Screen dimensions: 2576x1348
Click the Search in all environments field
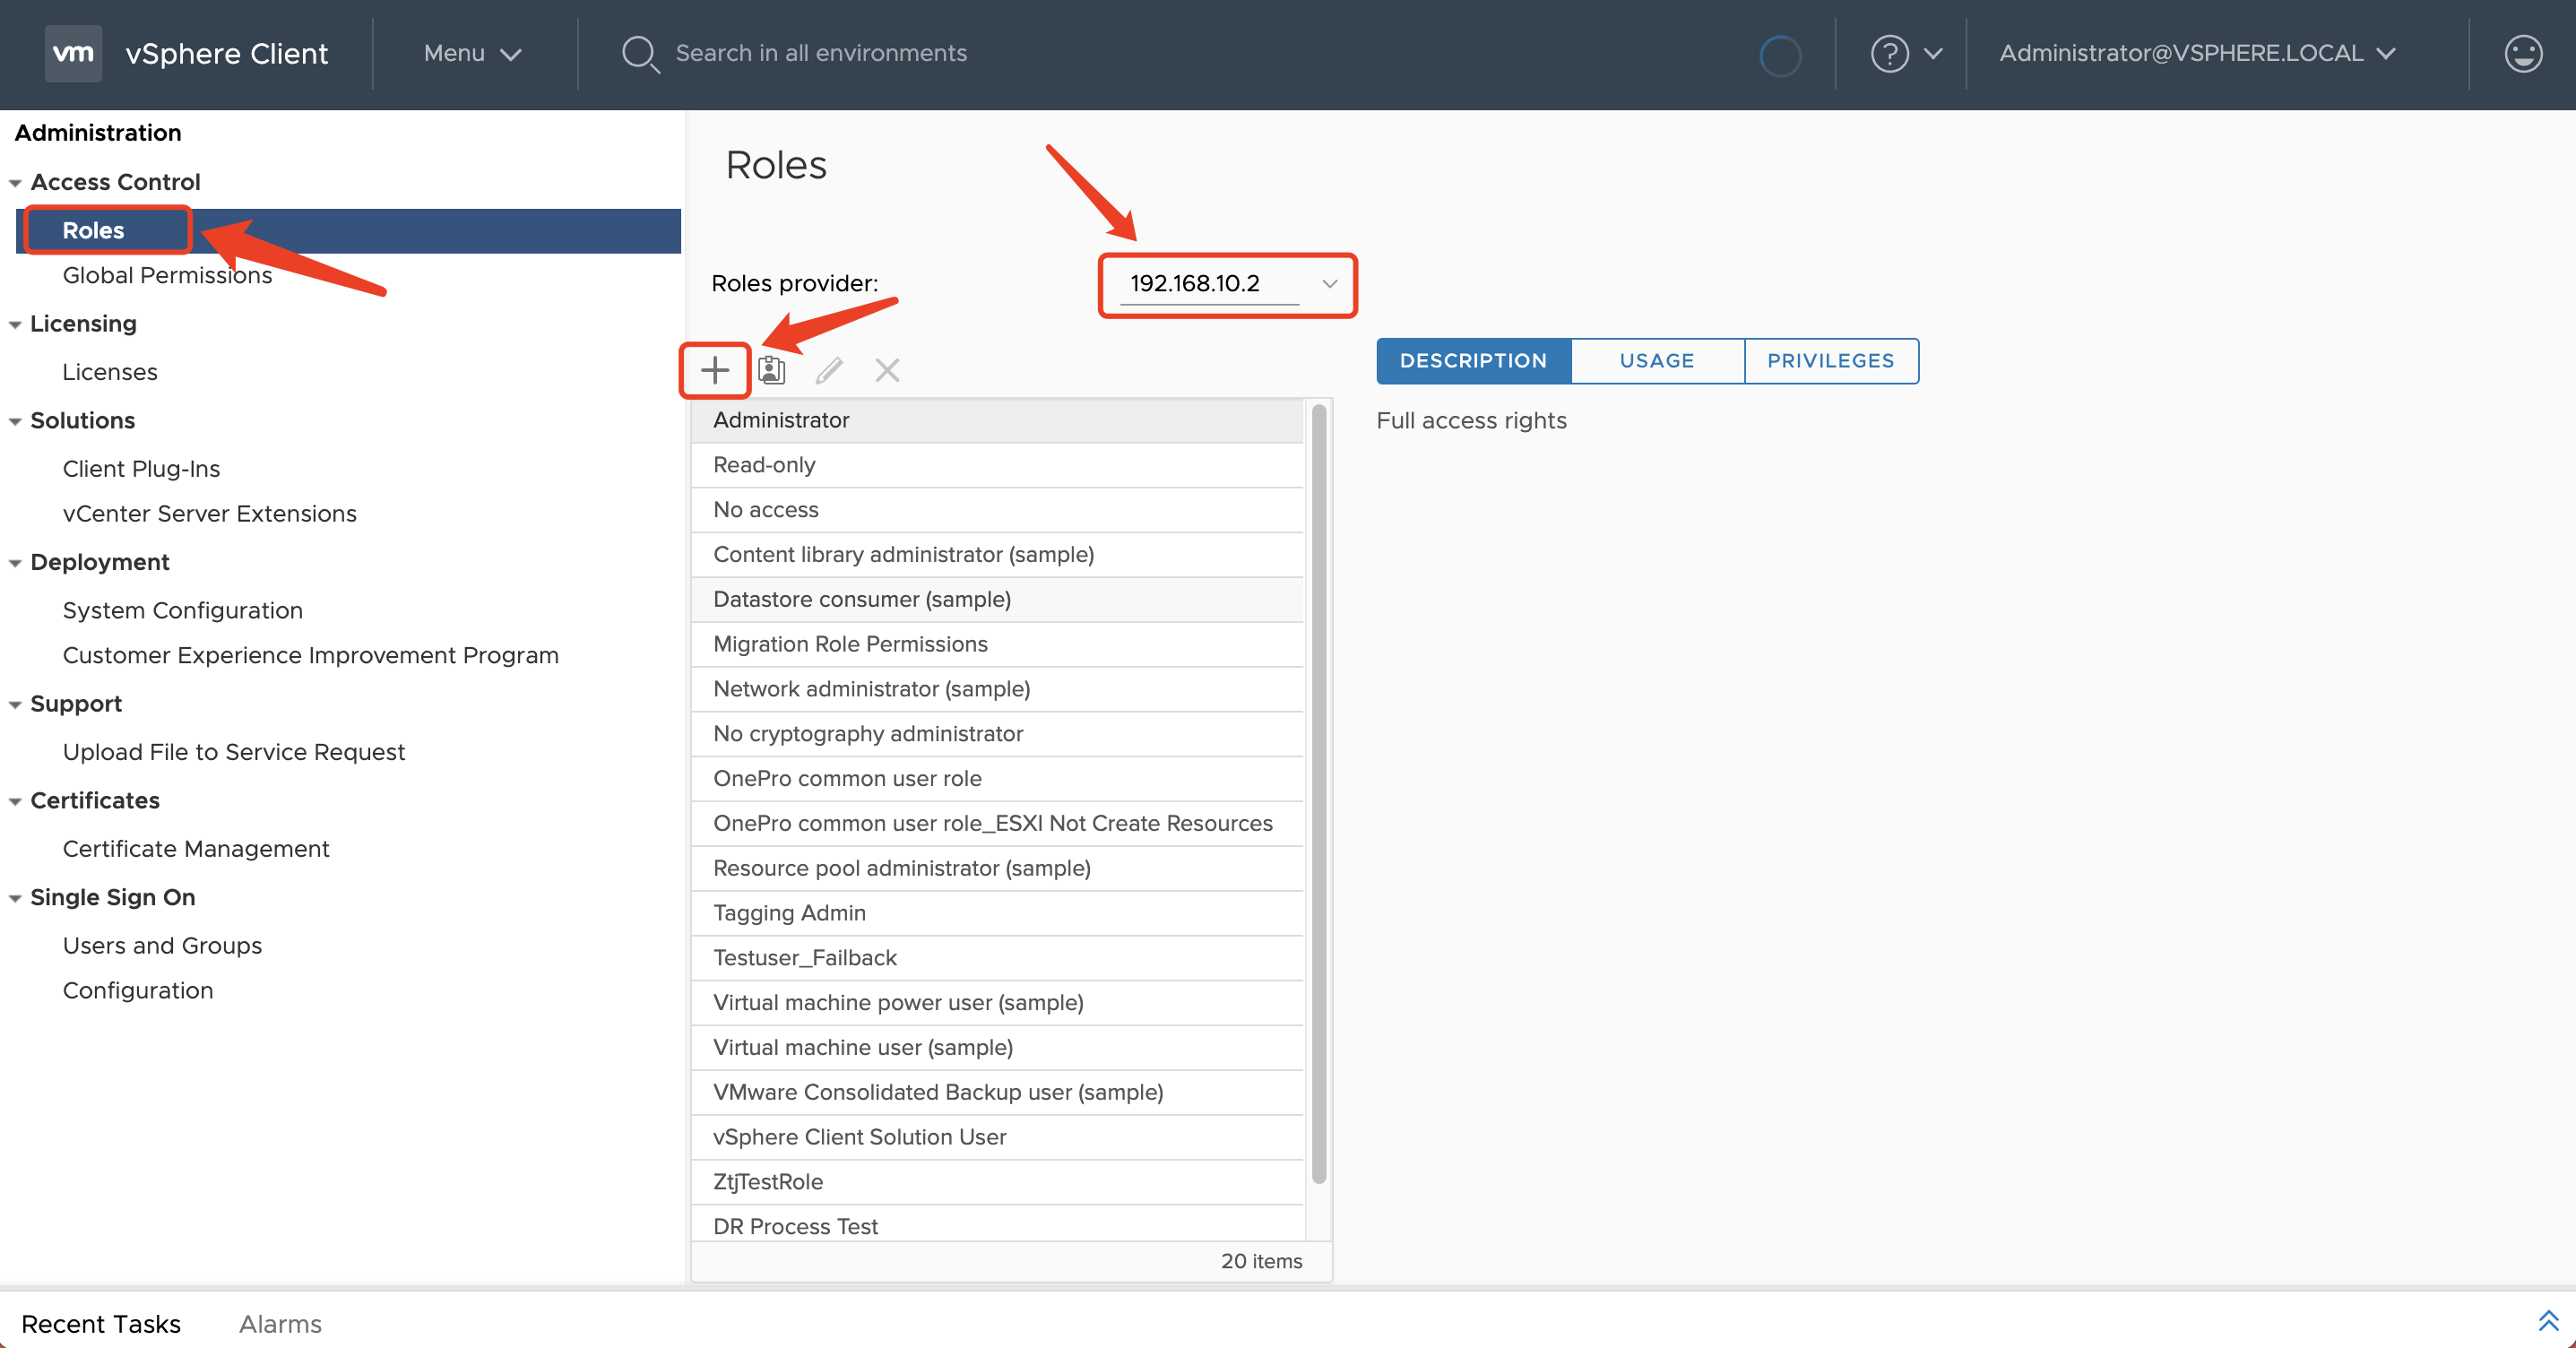821,54
